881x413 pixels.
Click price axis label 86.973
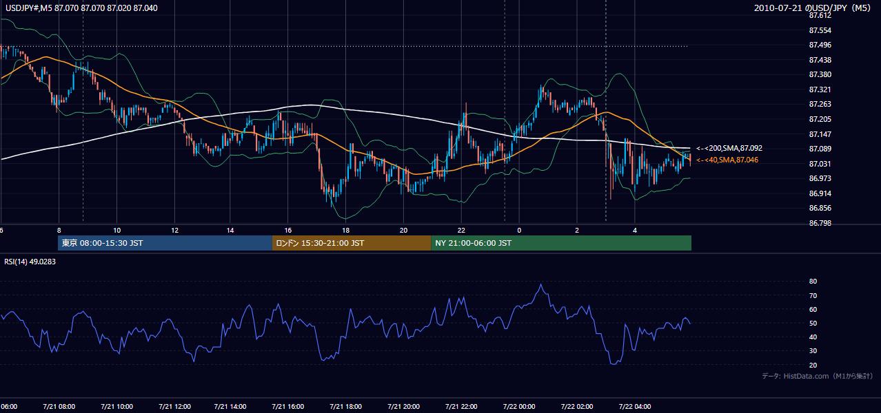coord(820,178)
